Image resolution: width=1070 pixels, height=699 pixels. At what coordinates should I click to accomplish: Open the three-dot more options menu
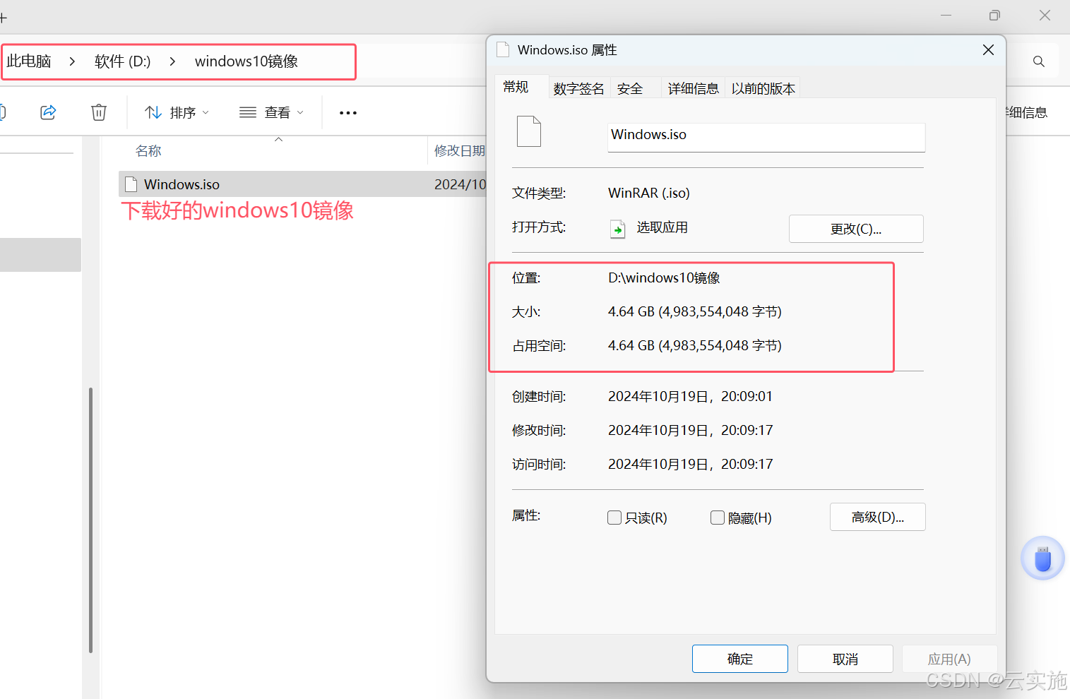(348, 113)
